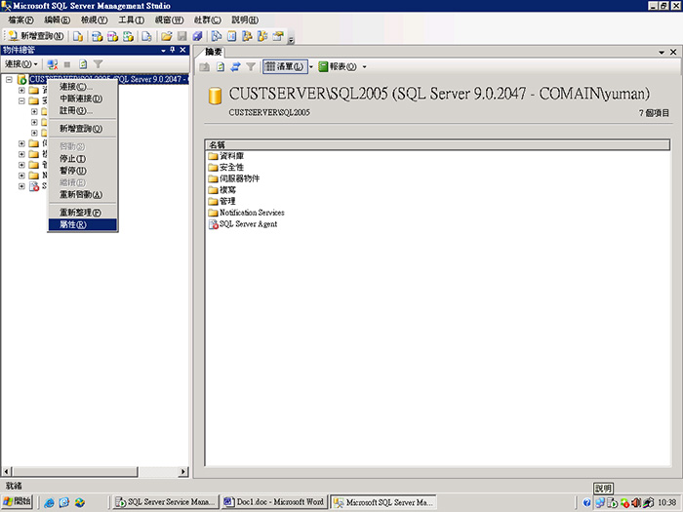Switch to SQL Server Service Manager taskbar button
The image size is (683, 512).
coord(165,502)
